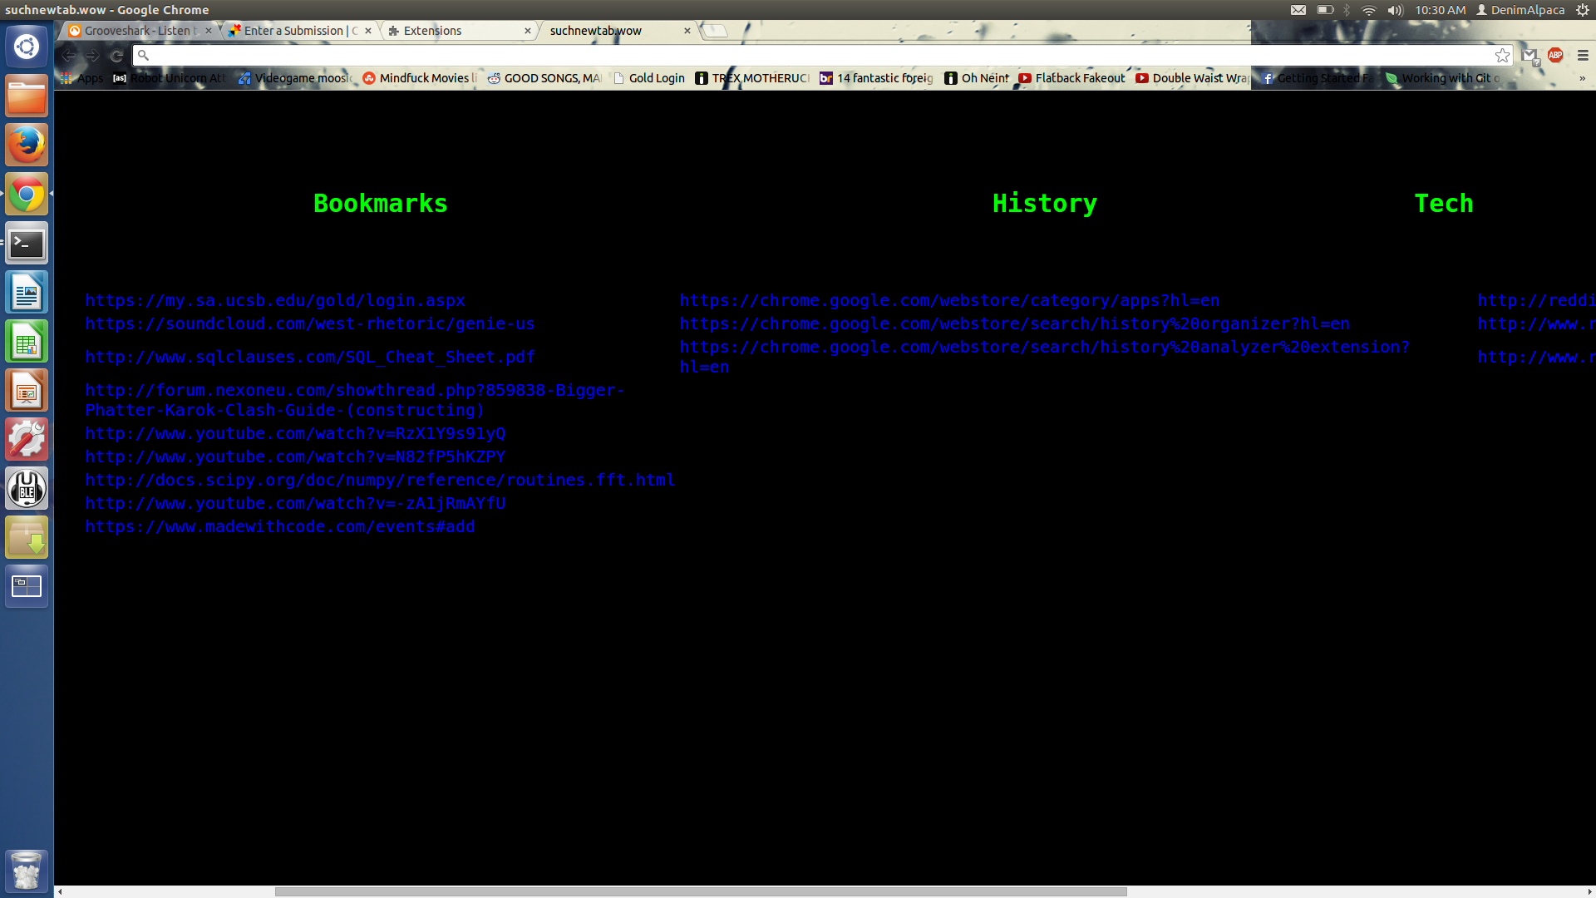Open the madewithcode events link
This screenshot has width=1596, height=898.
coord(279,527)
